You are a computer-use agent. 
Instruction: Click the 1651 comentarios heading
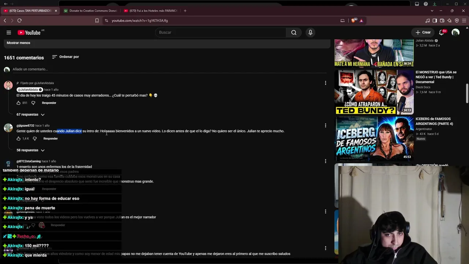[24, 58]
